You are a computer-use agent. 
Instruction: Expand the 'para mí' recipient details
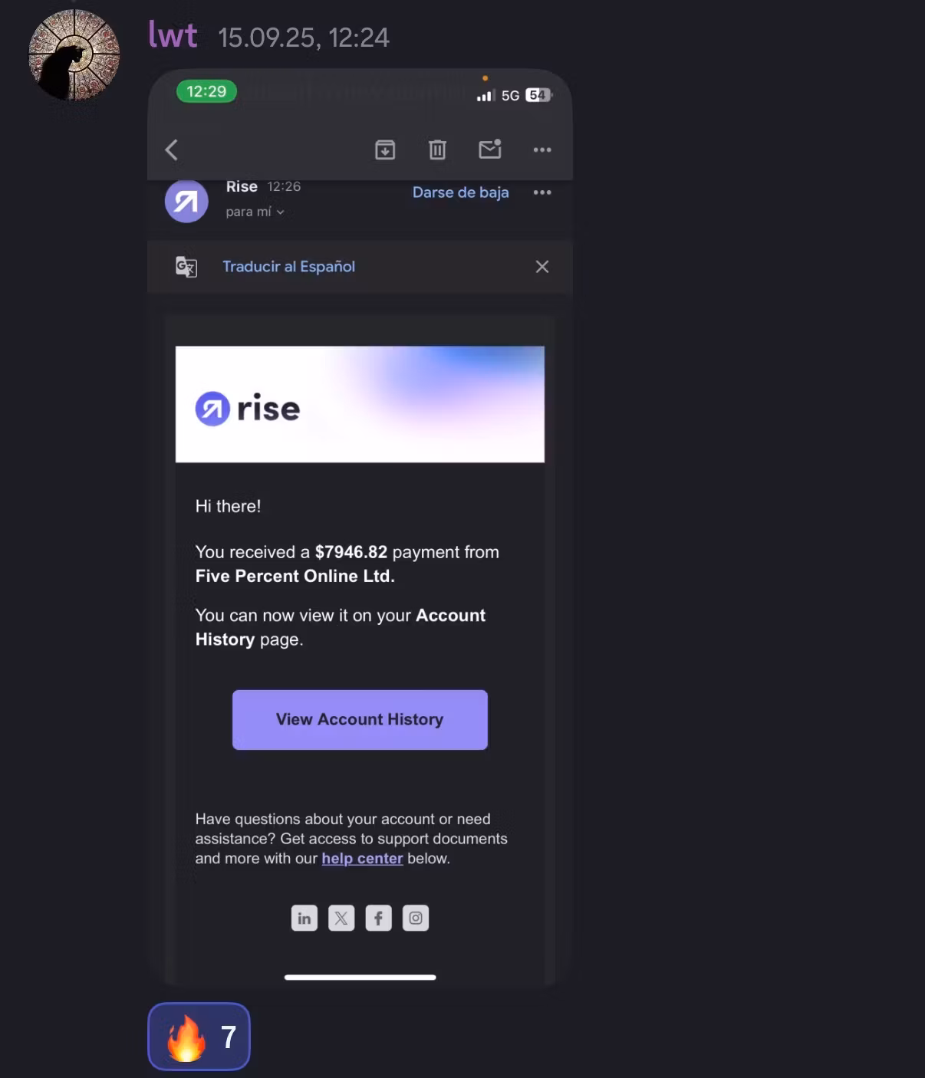click(x=255, y=212)
